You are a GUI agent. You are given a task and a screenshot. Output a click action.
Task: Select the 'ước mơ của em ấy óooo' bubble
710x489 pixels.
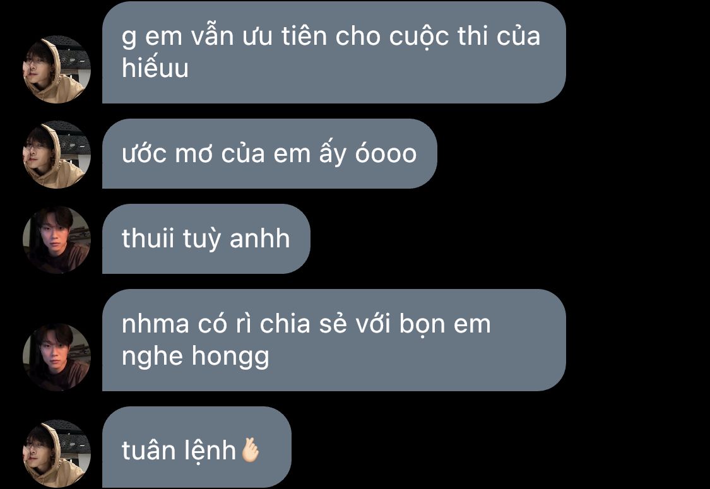pyautogui.click(x=269, y=153)
